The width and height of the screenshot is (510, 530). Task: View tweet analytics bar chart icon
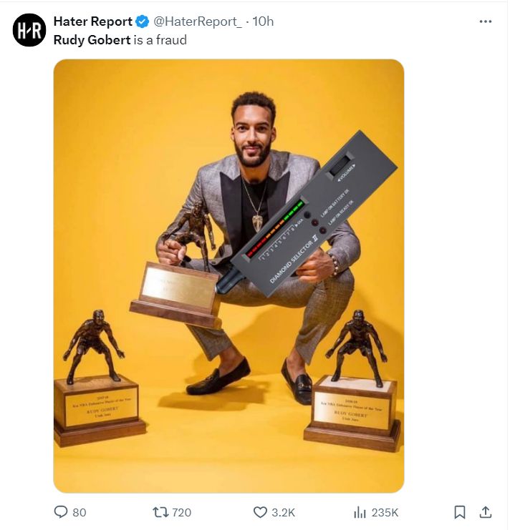360,512
